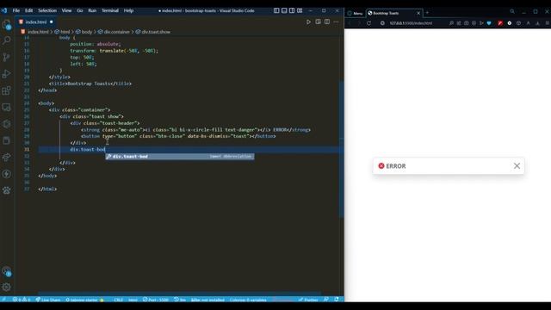The height and width of the screenshot is (310, 551).
Task: Open editor More Actions ellipsis
Action: tap(337, 22)
